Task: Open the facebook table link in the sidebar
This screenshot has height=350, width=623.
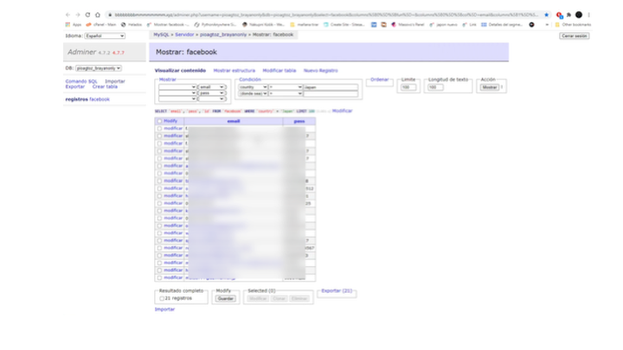Action: 100,99
